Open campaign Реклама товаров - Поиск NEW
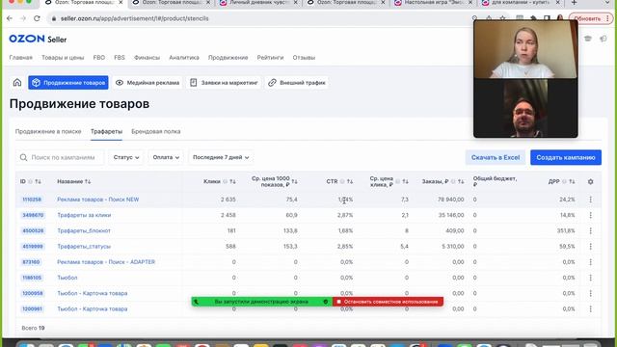617x347 pixels. [x=98, y=200]
